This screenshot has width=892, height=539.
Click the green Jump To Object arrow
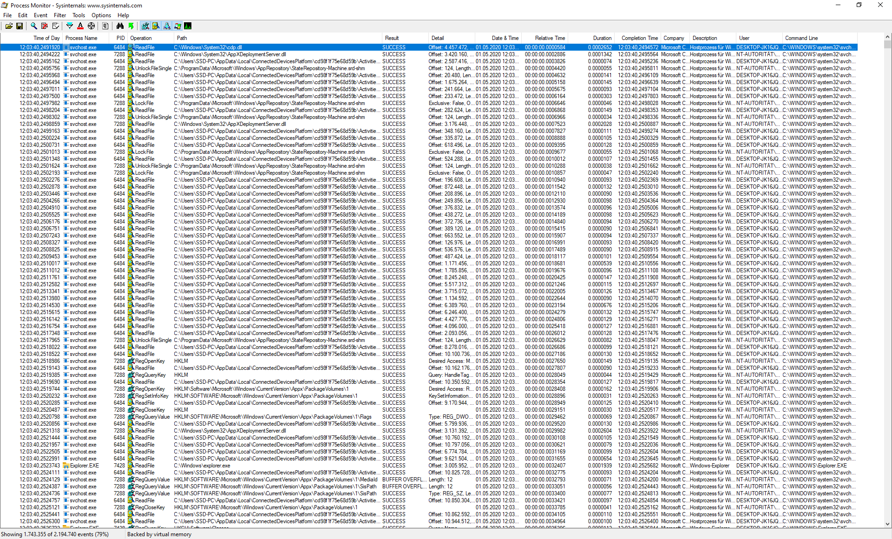coord(131,26)
